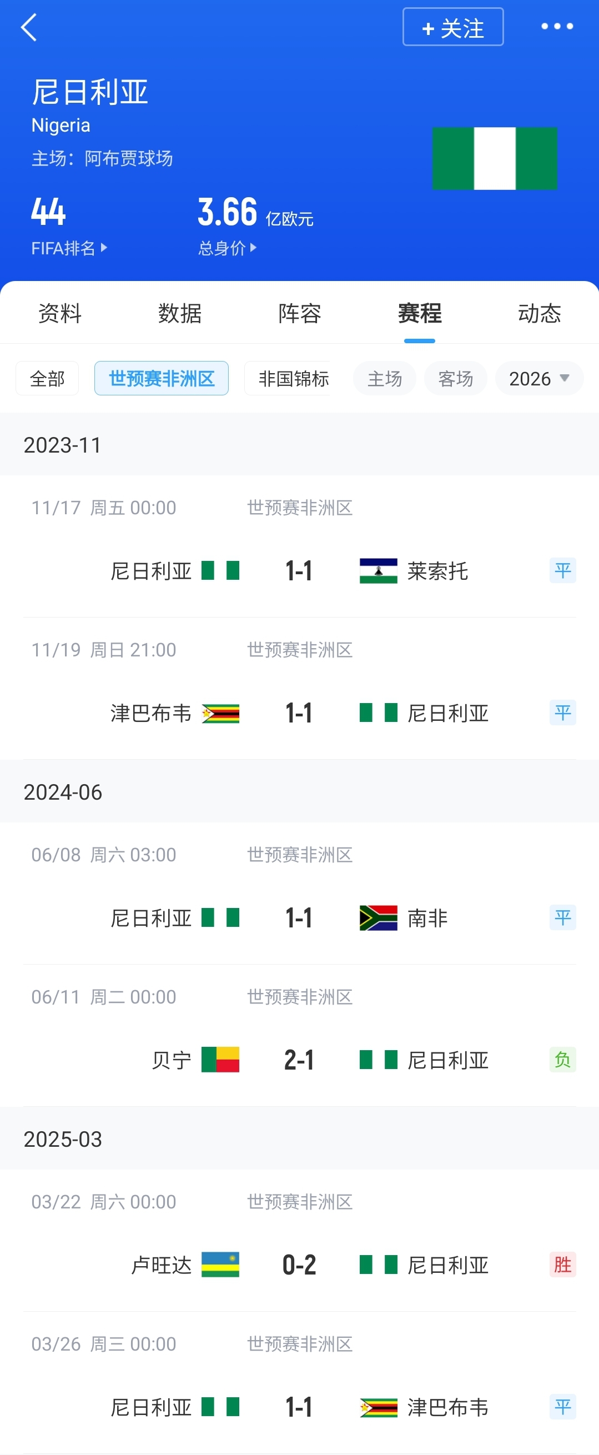
Task: Toggle the 主场 home filter
Action: pyautogui.click(x=385, y=378)
